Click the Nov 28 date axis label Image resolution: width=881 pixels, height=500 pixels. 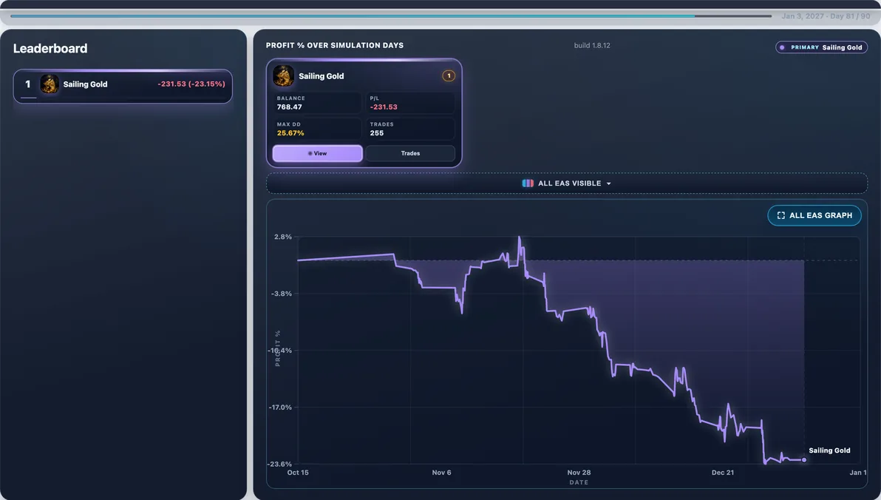point(579,473)
